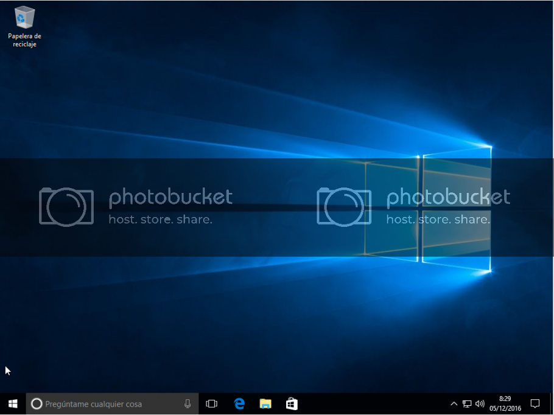This screenshot has width=554, height=415.
Task: Click the microphone icon in search box
Action: click(x=188, y=403)
